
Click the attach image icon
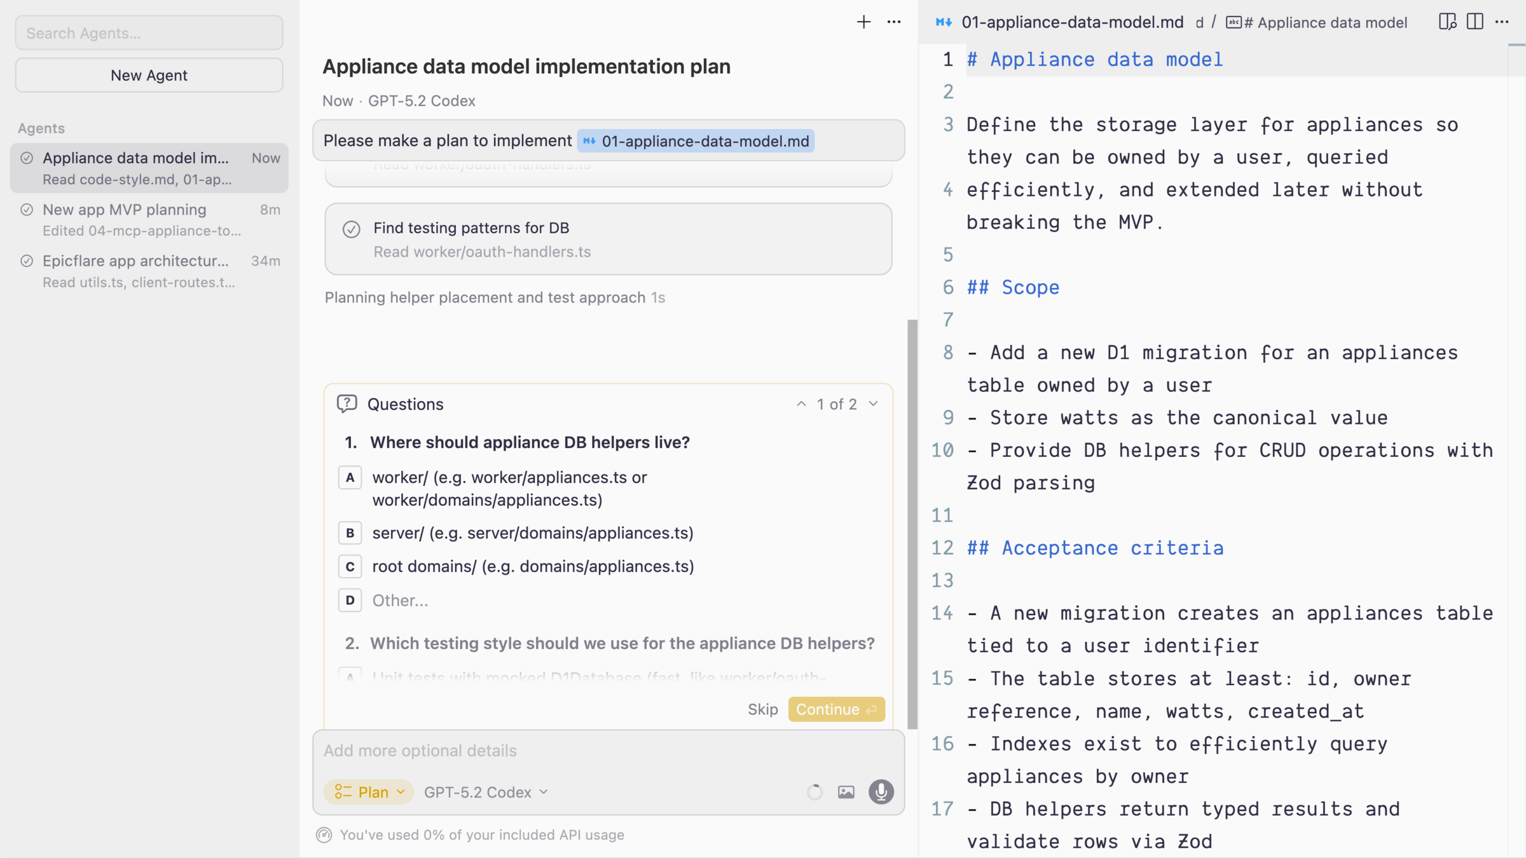[x=846, y=792]
